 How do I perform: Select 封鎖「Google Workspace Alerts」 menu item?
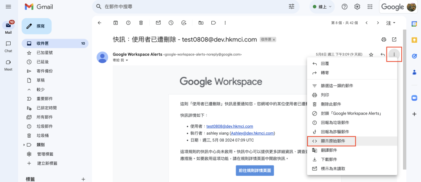point(352,113)
